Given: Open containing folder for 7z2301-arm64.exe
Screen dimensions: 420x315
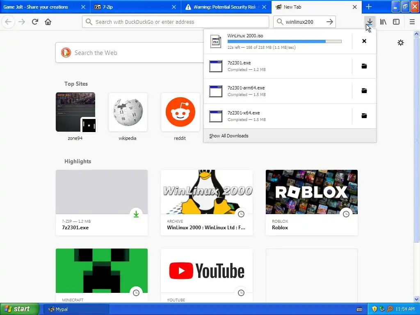Looking at the screenshot, I should coord(364,91).
